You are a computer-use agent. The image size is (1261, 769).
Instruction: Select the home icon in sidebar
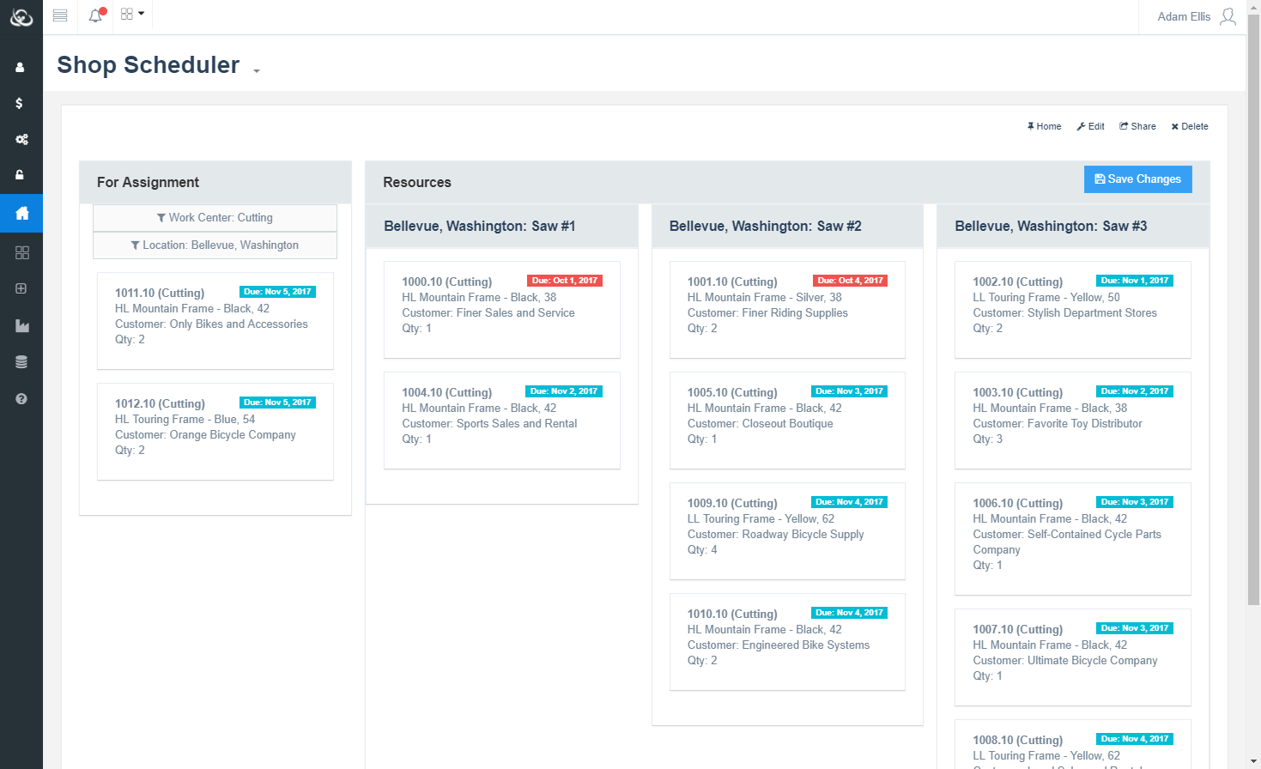[21, 213]
